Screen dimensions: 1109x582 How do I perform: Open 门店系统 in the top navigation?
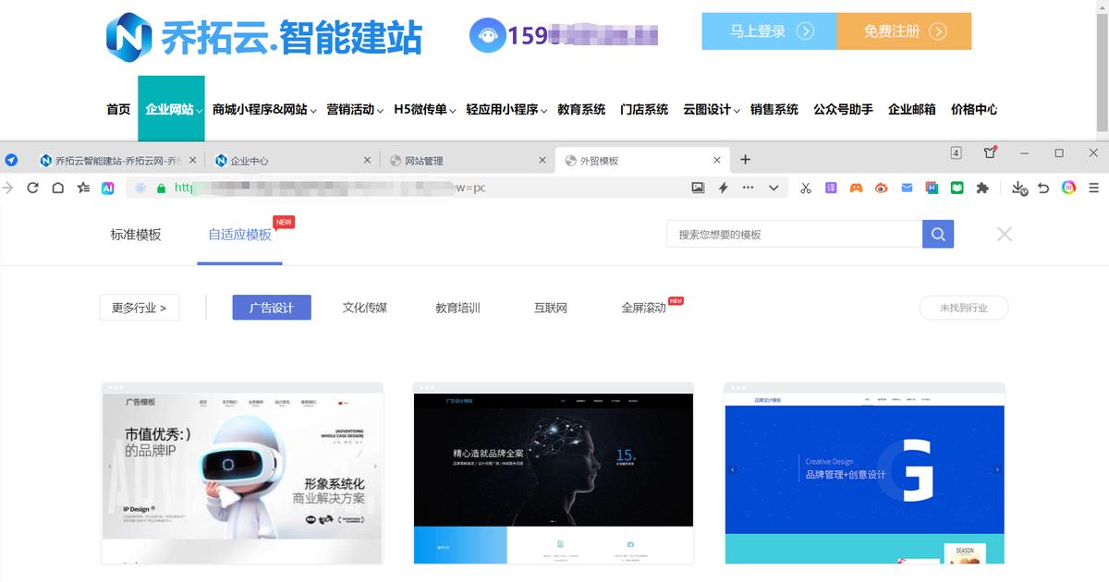point(644,109)
